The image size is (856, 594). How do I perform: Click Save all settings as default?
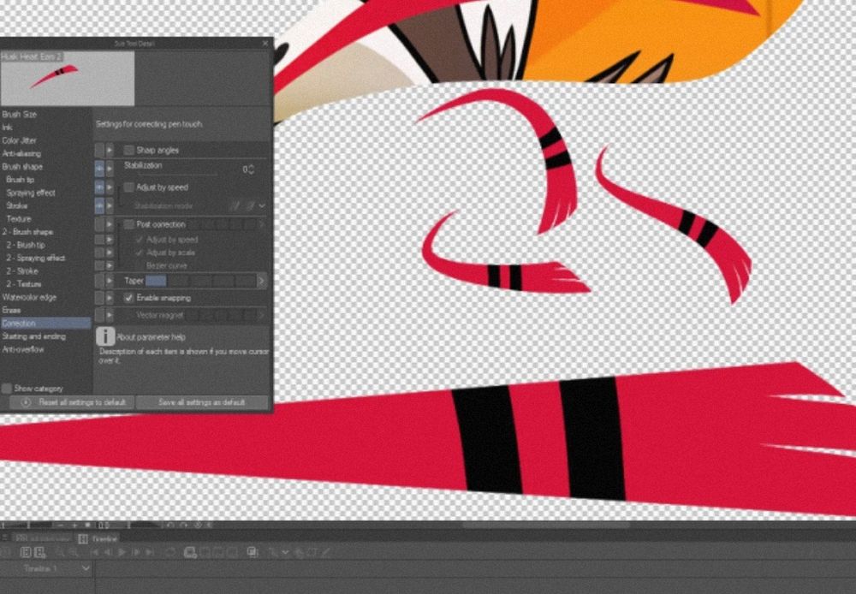(x=202, y=402)
